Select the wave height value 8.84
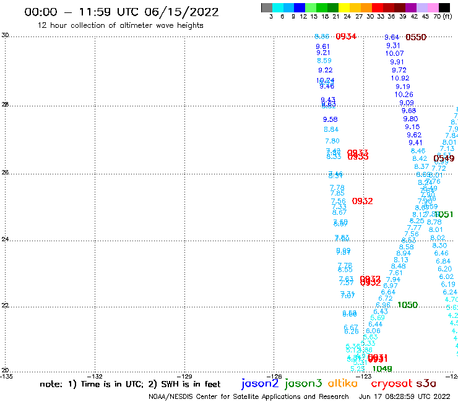458x402 pixels. coord(331,129)
